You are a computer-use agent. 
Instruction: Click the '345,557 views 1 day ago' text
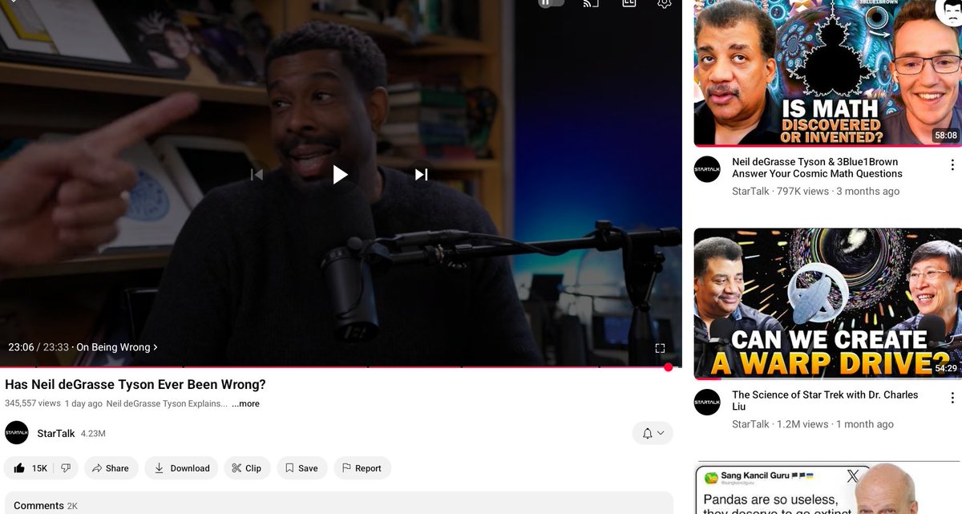54,403
